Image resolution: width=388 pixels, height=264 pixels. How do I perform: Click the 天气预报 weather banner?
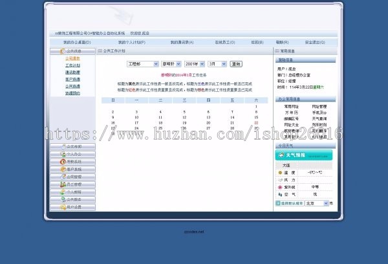point(304,155)
